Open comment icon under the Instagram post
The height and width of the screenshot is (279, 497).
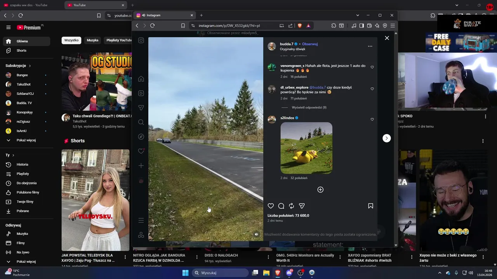click(281, 206)
